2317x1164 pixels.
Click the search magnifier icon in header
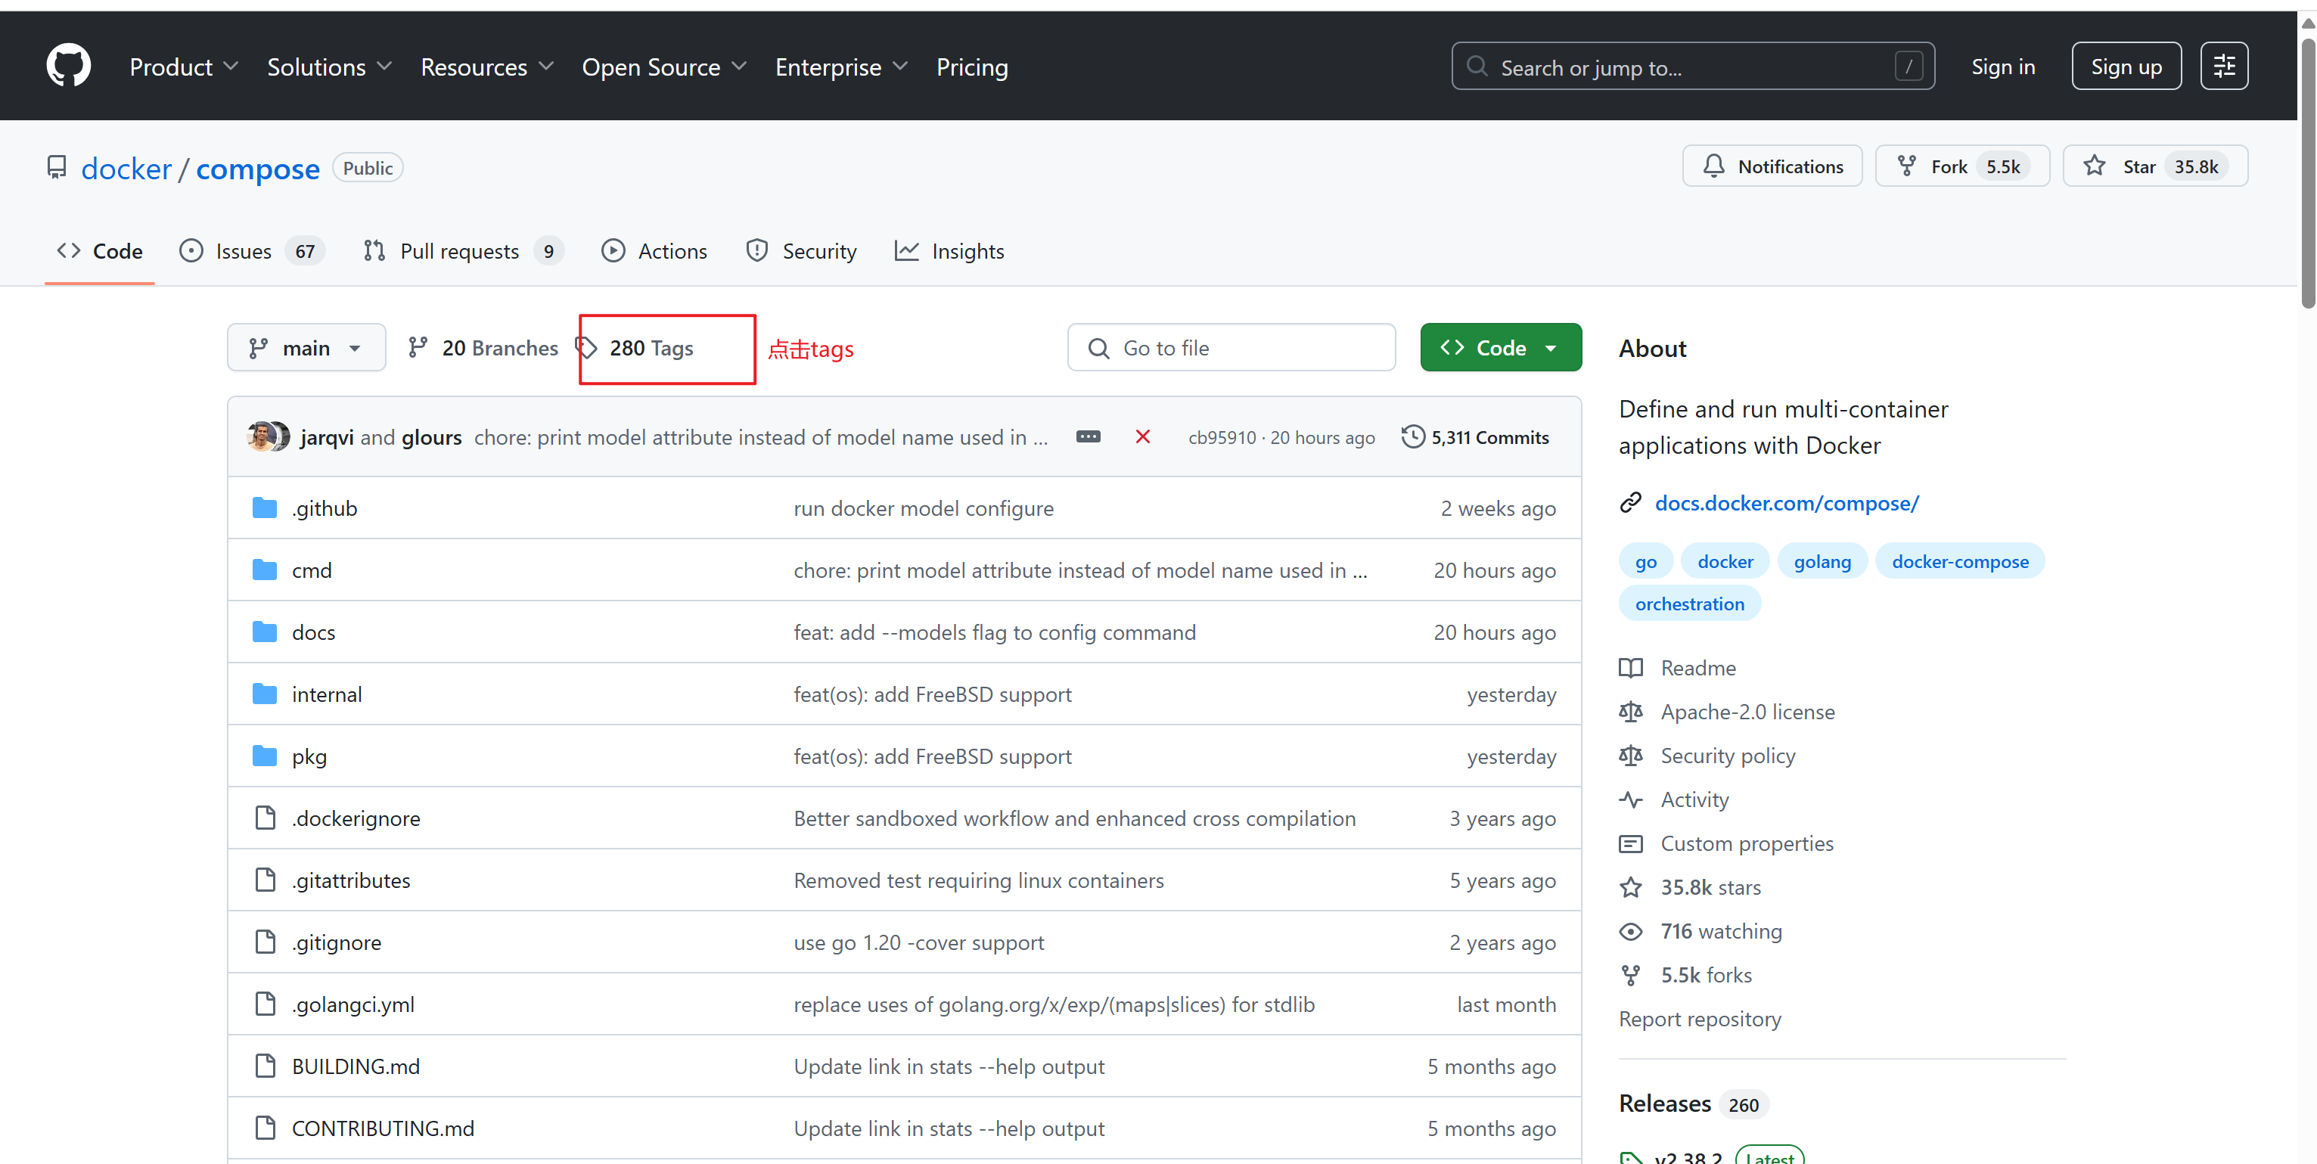[1477, 67]
